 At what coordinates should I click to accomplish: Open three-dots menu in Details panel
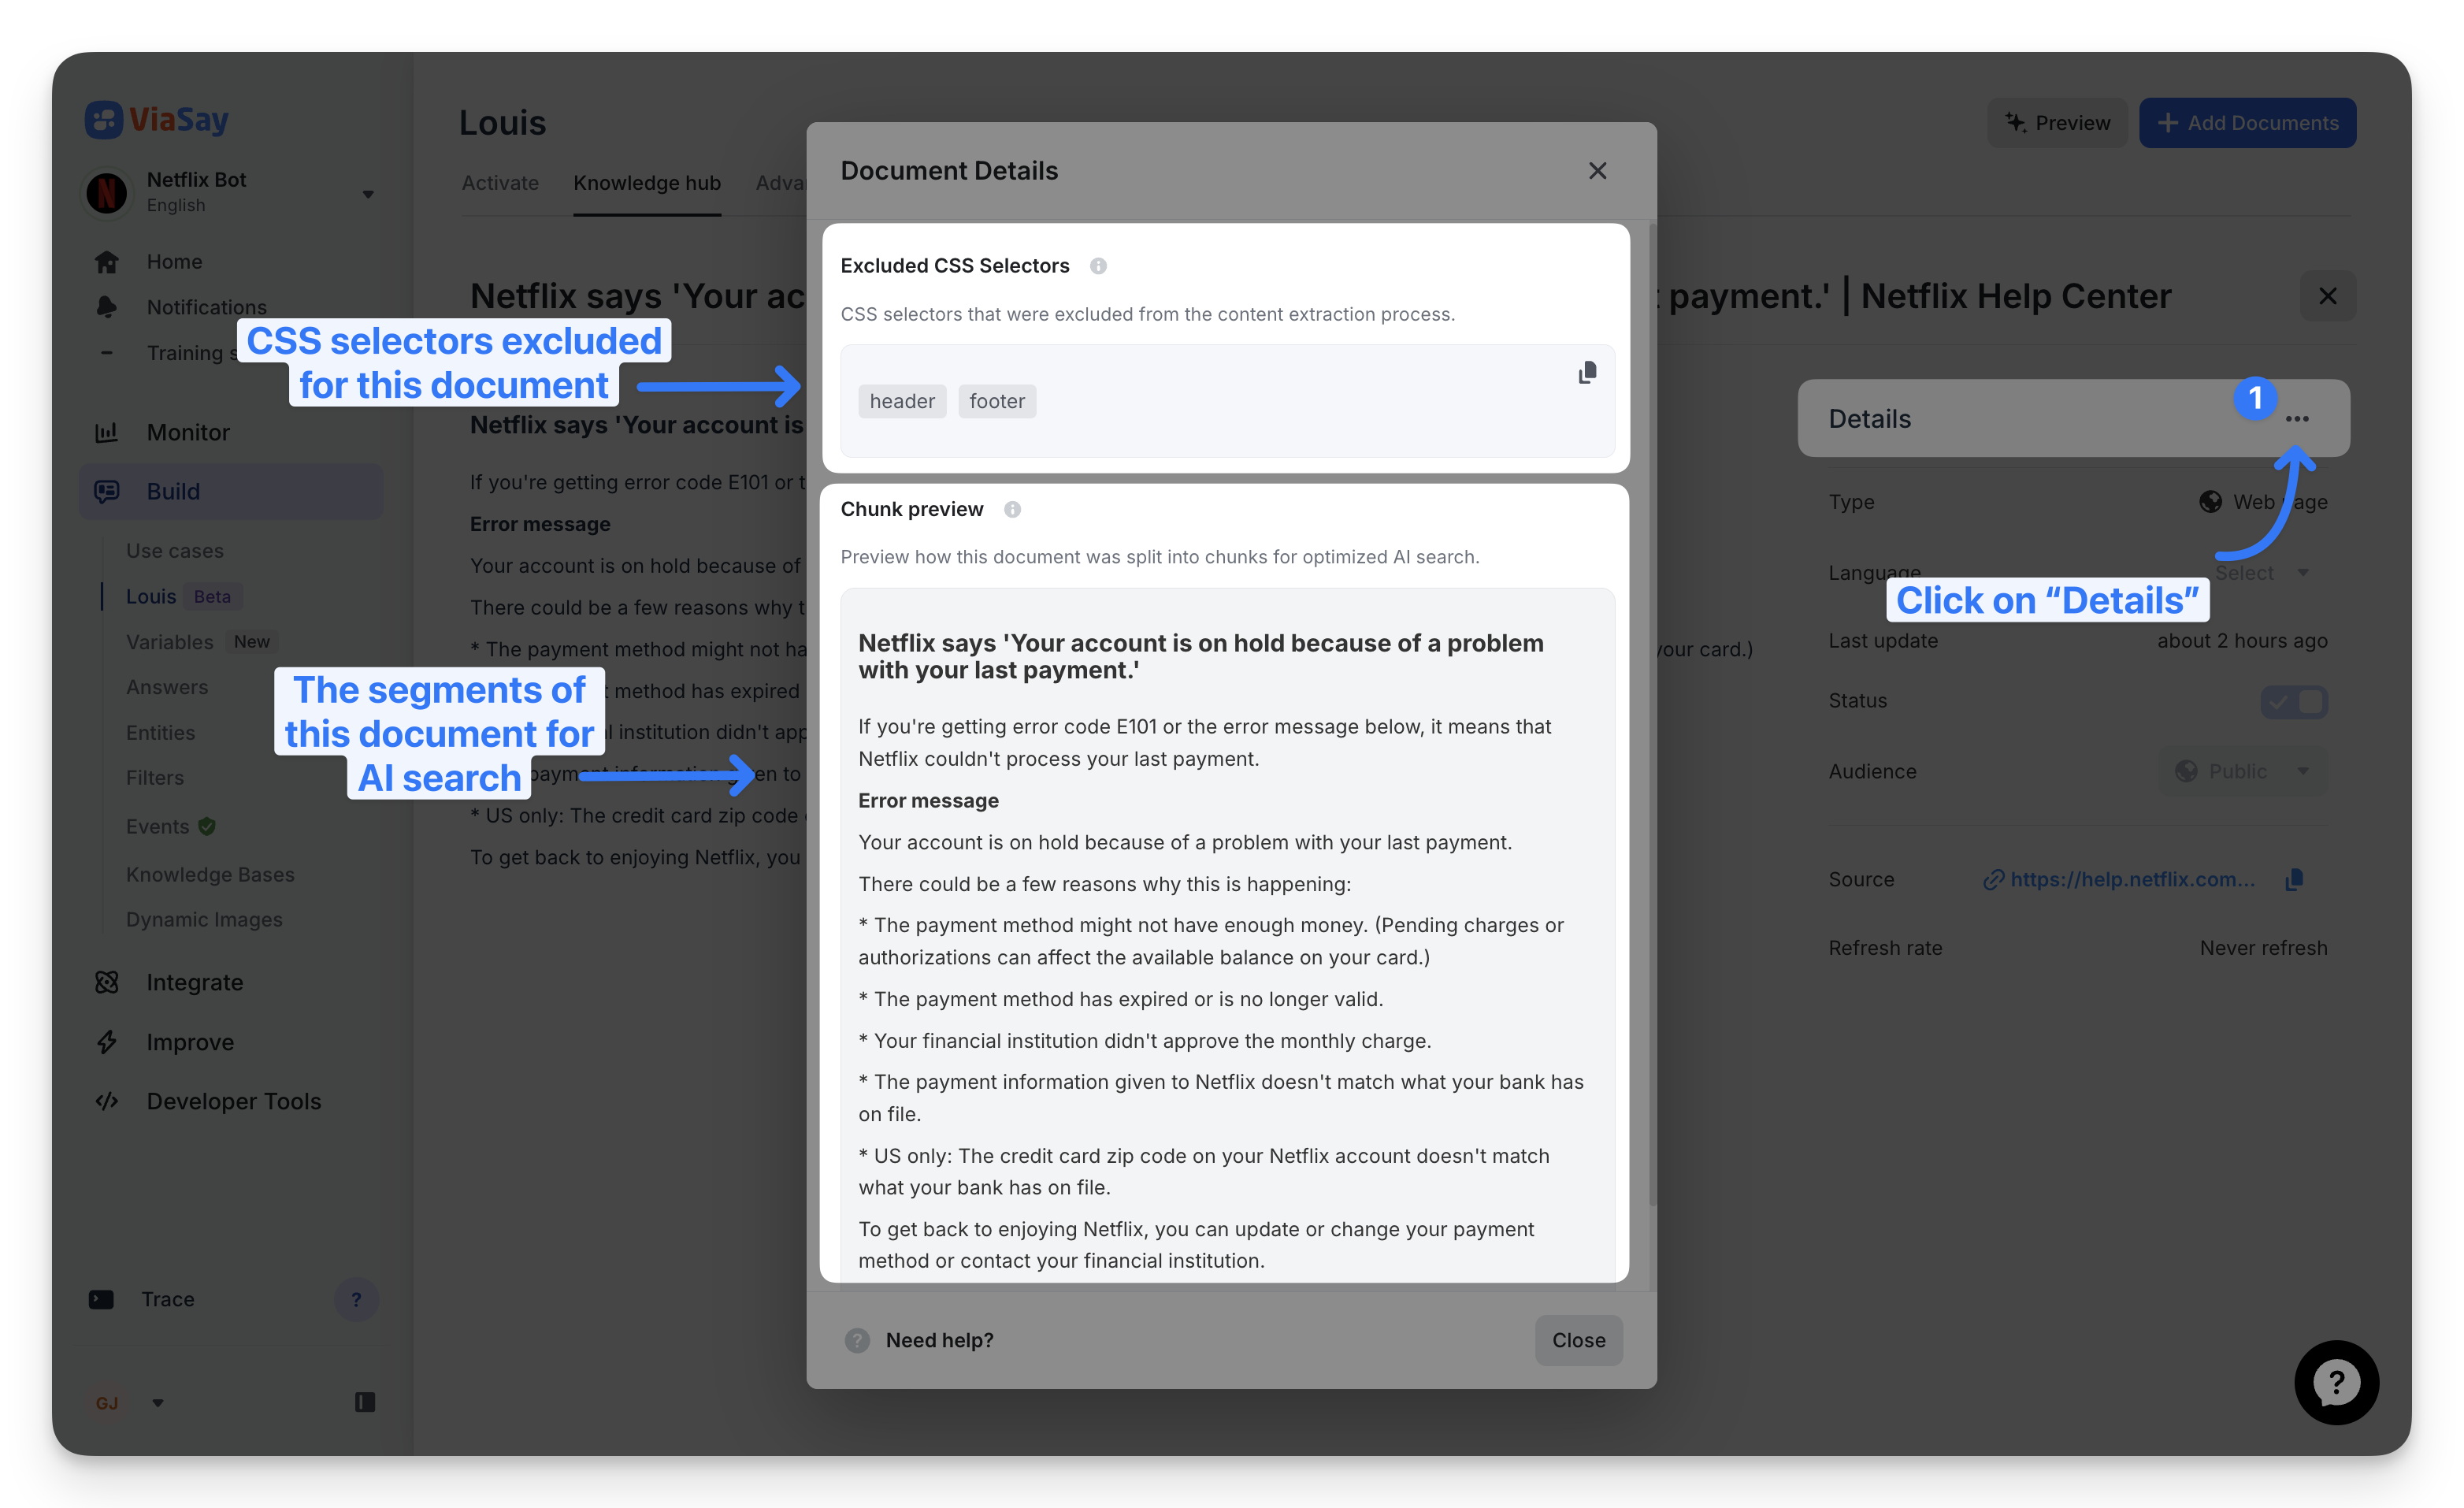2297,419
